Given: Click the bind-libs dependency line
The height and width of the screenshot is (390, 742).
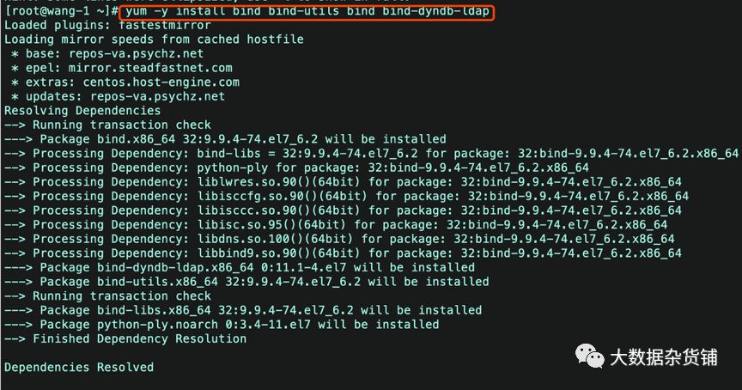Looking at the screenshot, I should (371, 154).
